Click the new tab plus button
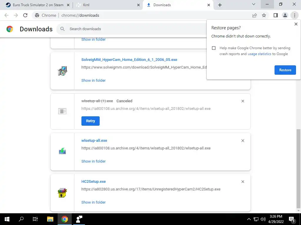301x225 pixels. [220, 5]
